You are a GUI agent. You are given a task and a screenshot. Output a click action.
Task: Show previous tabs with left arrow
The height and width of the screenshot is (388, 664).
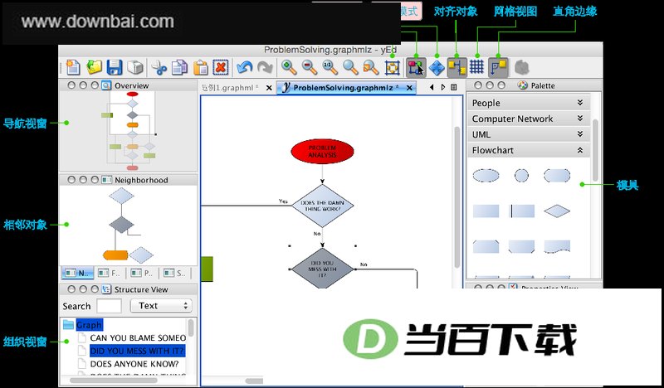(x=432, y=88)
